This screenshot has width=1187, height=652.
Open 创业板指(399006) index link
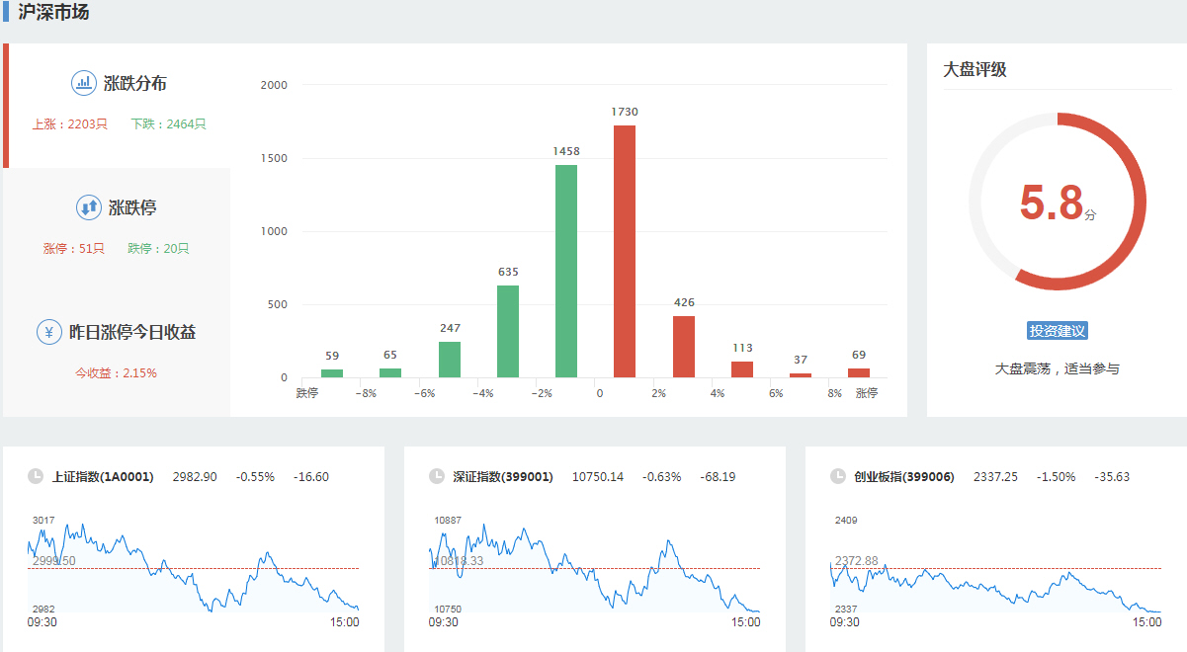pos(903,477)
